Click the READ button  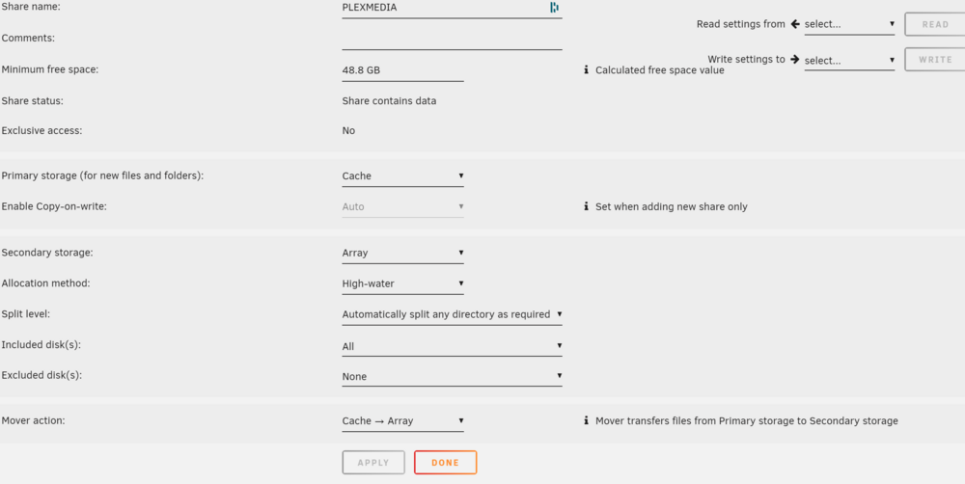pos(935,25)
